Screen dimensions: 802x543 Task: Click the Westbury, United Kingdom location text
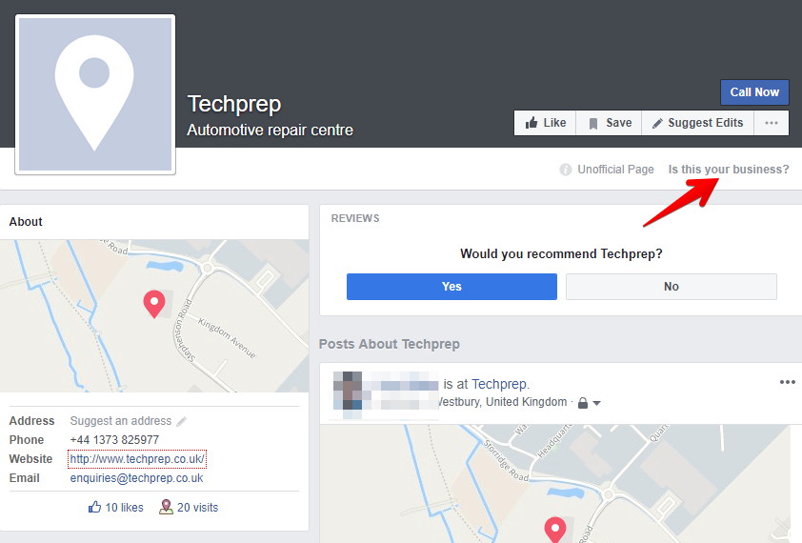click(x=502, y=402)
